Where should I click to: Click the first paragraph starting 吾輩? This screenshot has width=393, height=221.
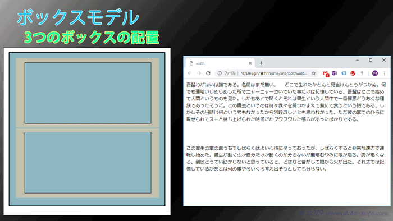[286, 102]
